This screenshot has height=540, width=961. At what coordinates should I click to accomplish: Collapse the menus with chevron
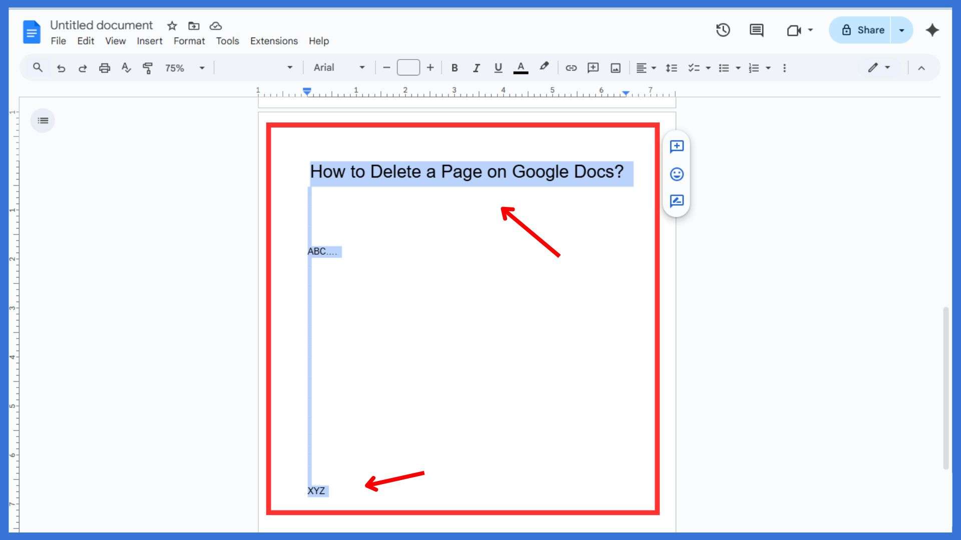[921, 68]
